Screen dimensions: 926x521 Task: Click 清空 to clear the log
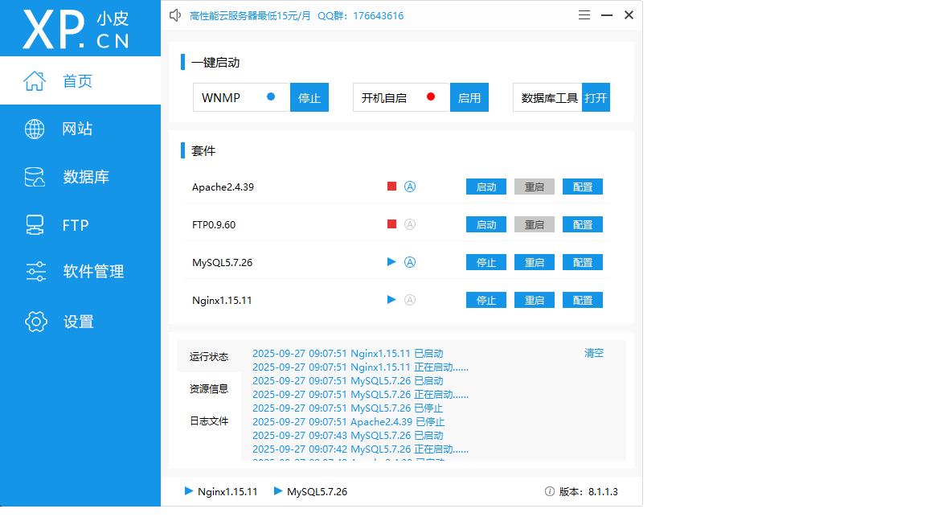[594, 353]
